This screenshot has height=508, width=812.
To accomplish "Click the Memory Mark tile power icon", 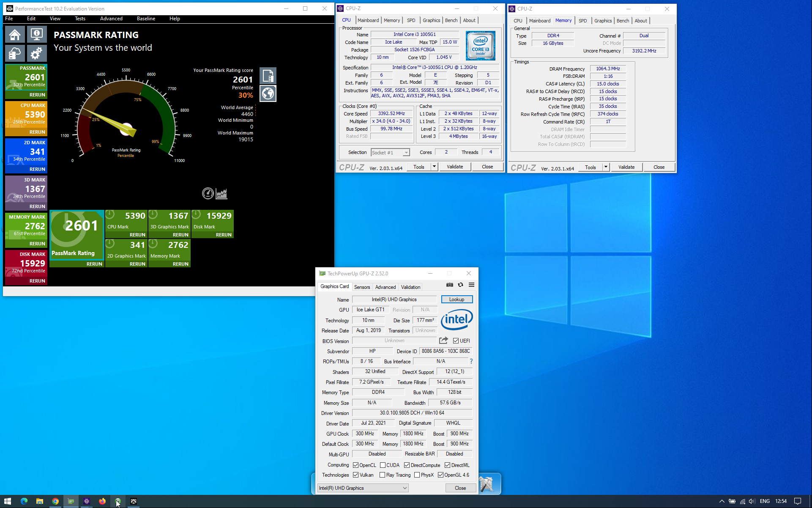I will (153, 244).
